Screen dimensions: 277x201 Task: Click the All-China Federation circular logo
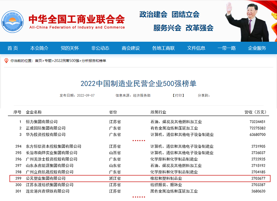click(x=12, y=22)
